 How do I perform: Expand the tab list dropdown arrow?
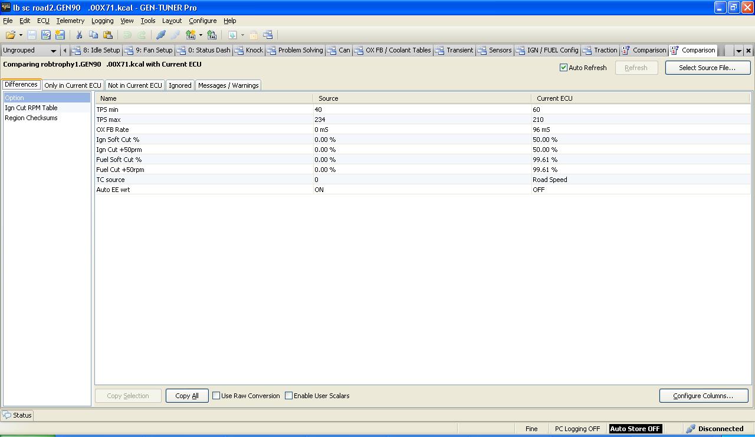(x=738, y=51)
